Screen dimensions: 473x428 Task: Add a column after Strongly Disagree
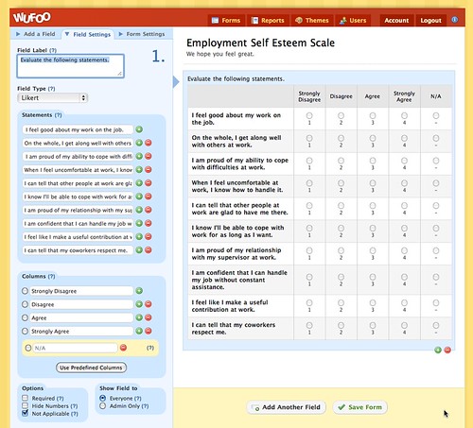[139, 291]
